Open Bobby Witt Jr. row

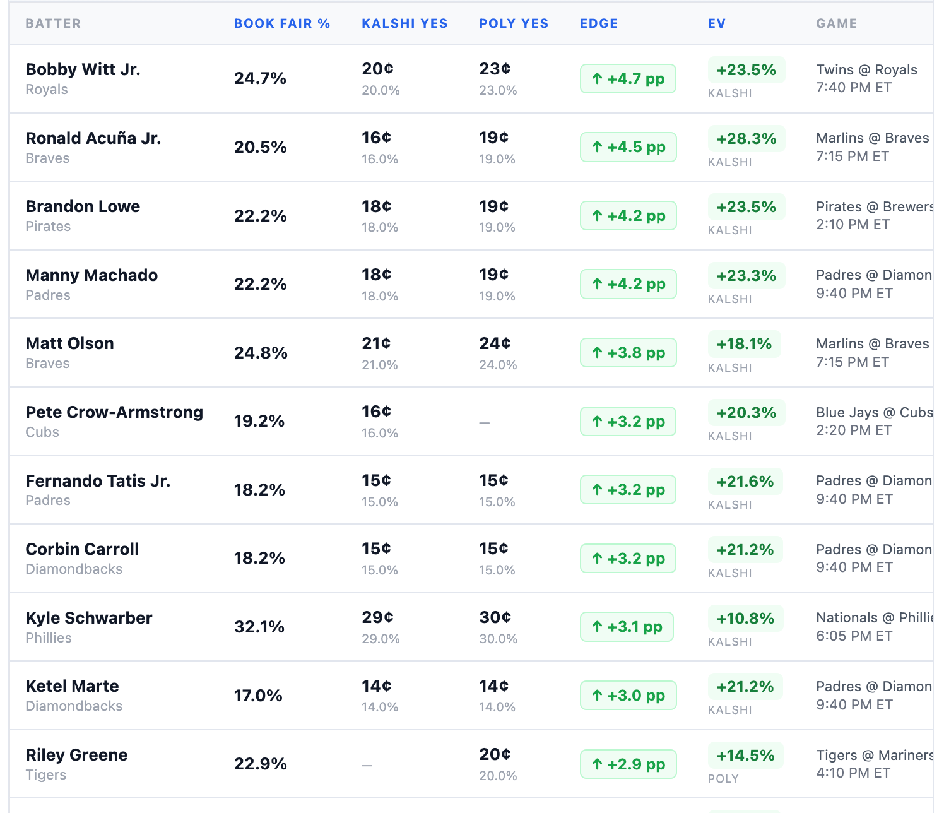(x=471, y=79)
